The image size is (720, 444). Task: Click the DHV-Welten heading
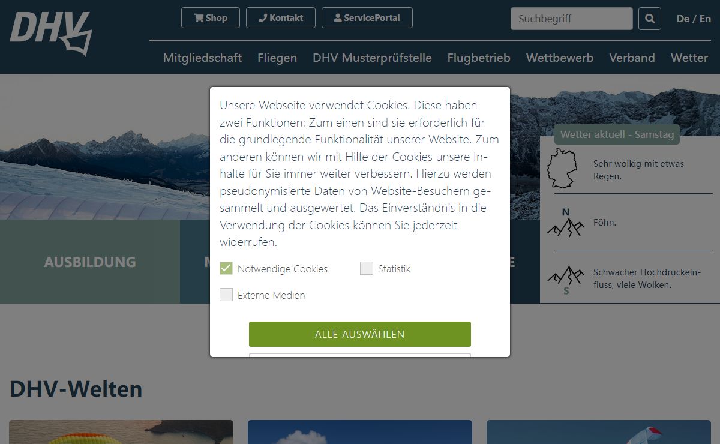(76, 389)
